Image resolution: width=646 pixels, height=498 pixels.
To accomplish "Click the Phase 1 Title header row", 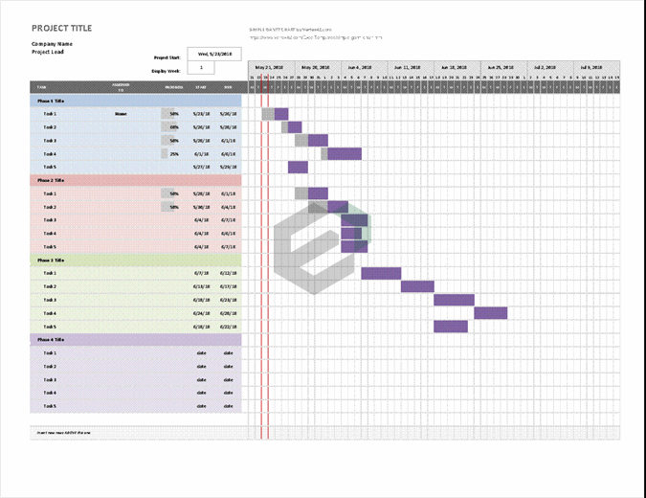I will tap(136, 100).
